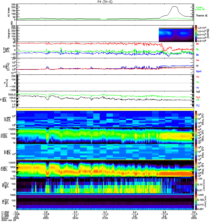Click the Keogram counts color bar
Viewport: 210px width, 224px height.
(x=196, y=34)
